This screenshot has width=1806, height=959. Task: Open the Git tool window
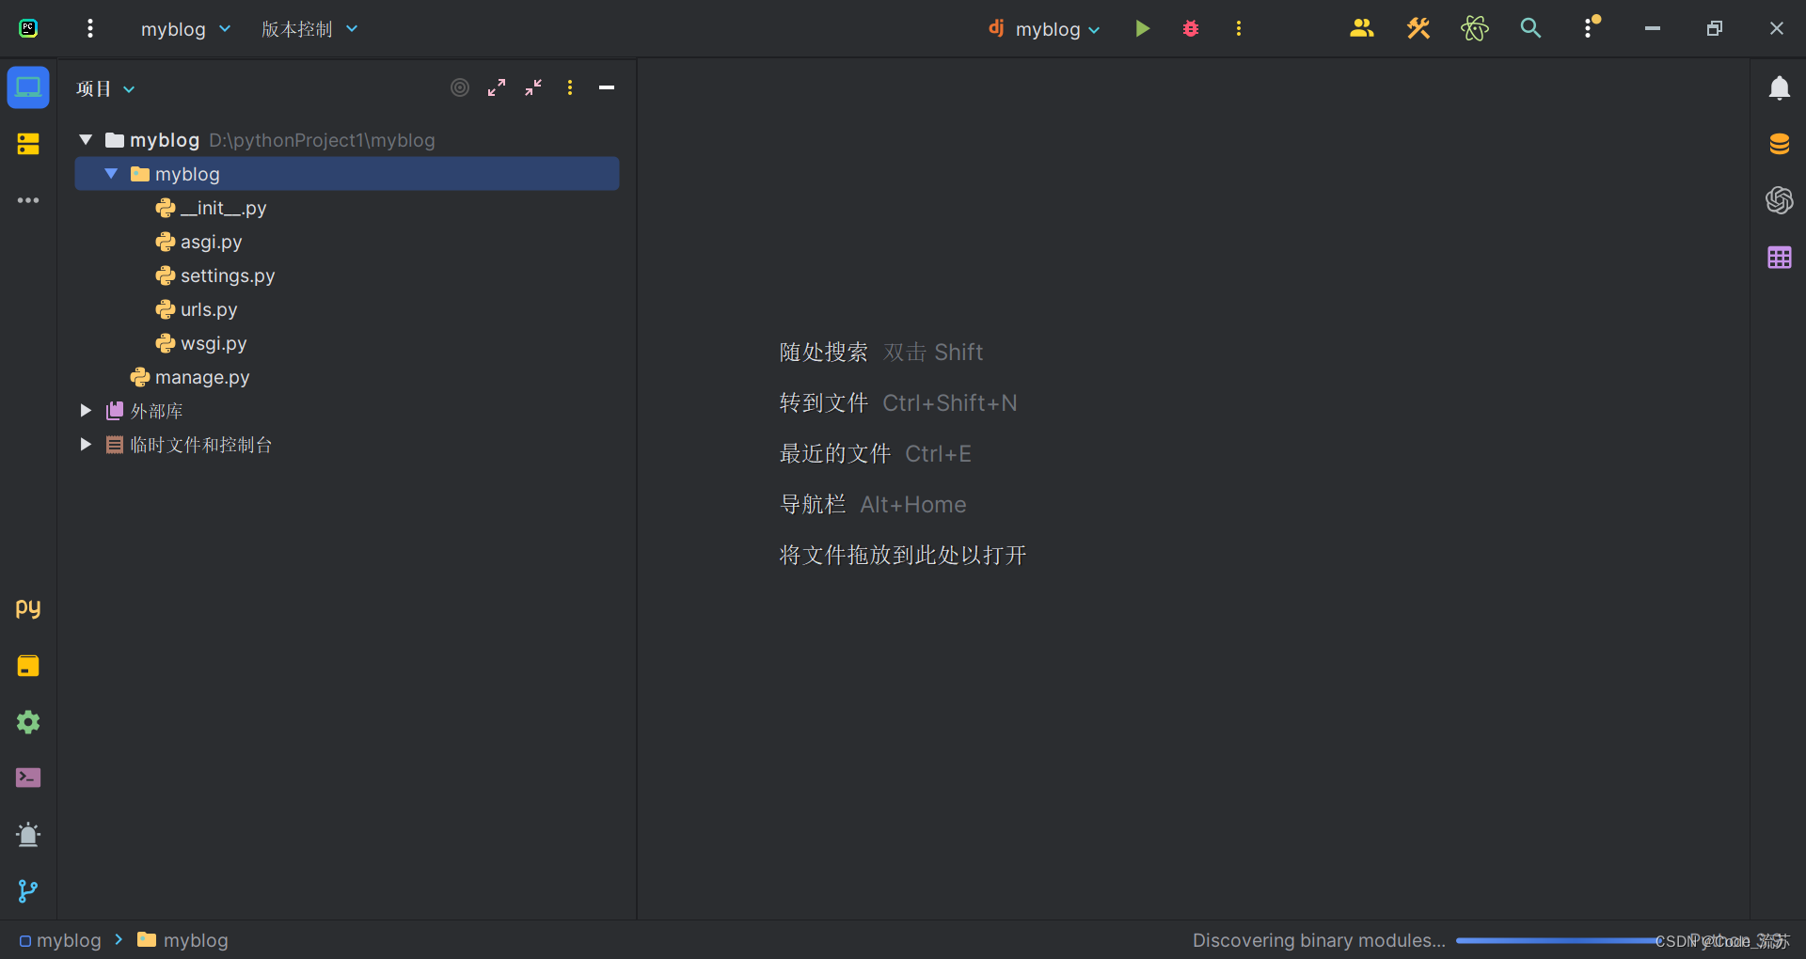click(28, 890)
